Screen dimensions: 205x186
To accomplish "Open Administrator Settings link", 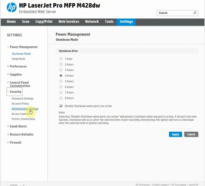I will (25, 109).
